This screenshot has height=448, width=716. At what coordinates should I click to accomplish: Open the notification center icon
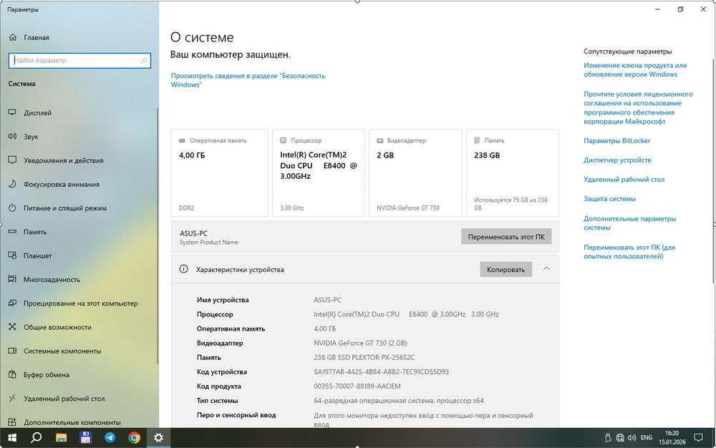coord(698,437)
